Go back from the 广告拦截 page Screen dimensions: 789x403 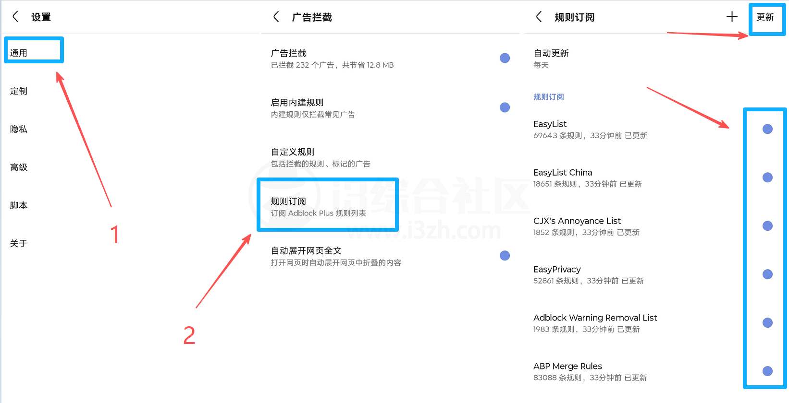(x=276, y=17)
